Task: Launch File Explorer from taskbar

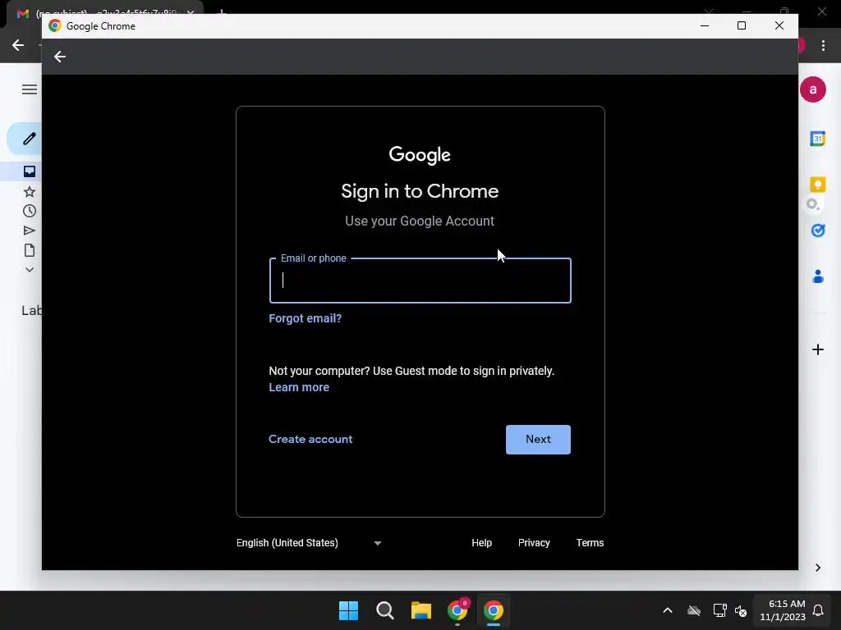Action: pos(421,610)
